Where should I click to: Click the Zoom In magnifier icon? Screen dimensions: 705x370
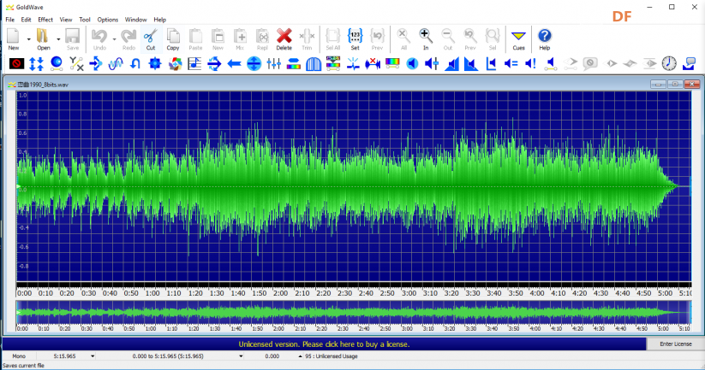coord(426,39)
